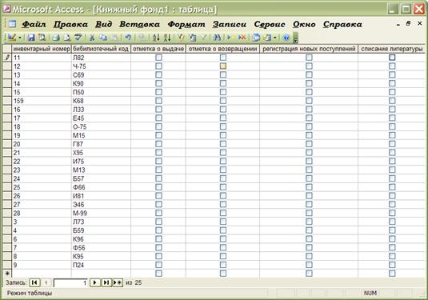Click the Cut scissors icon

92,38
